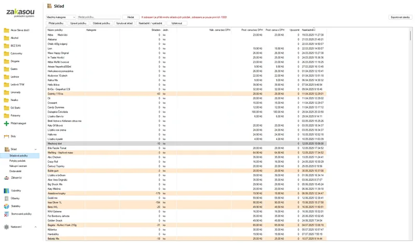The height and width of the screenshot is (243, 415).
Task: Select the Golden Snack row
Action: tap(186, 221)
